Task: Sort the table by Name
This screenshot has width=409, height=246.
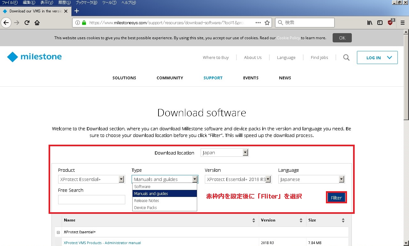Action: (254, 220)
